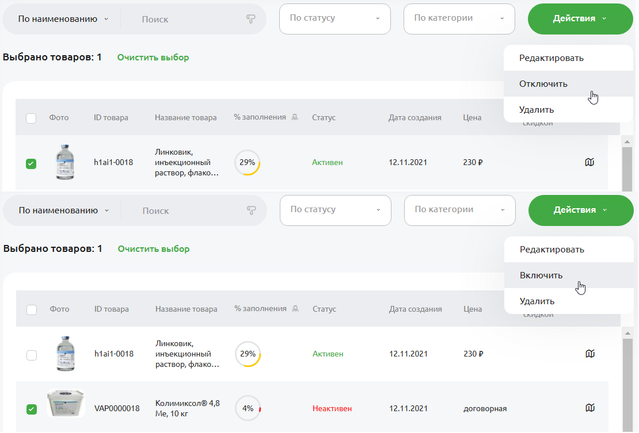Click the Неактивен status text
Viewport: 639px width, 433px height.
(x=332, y=409)
